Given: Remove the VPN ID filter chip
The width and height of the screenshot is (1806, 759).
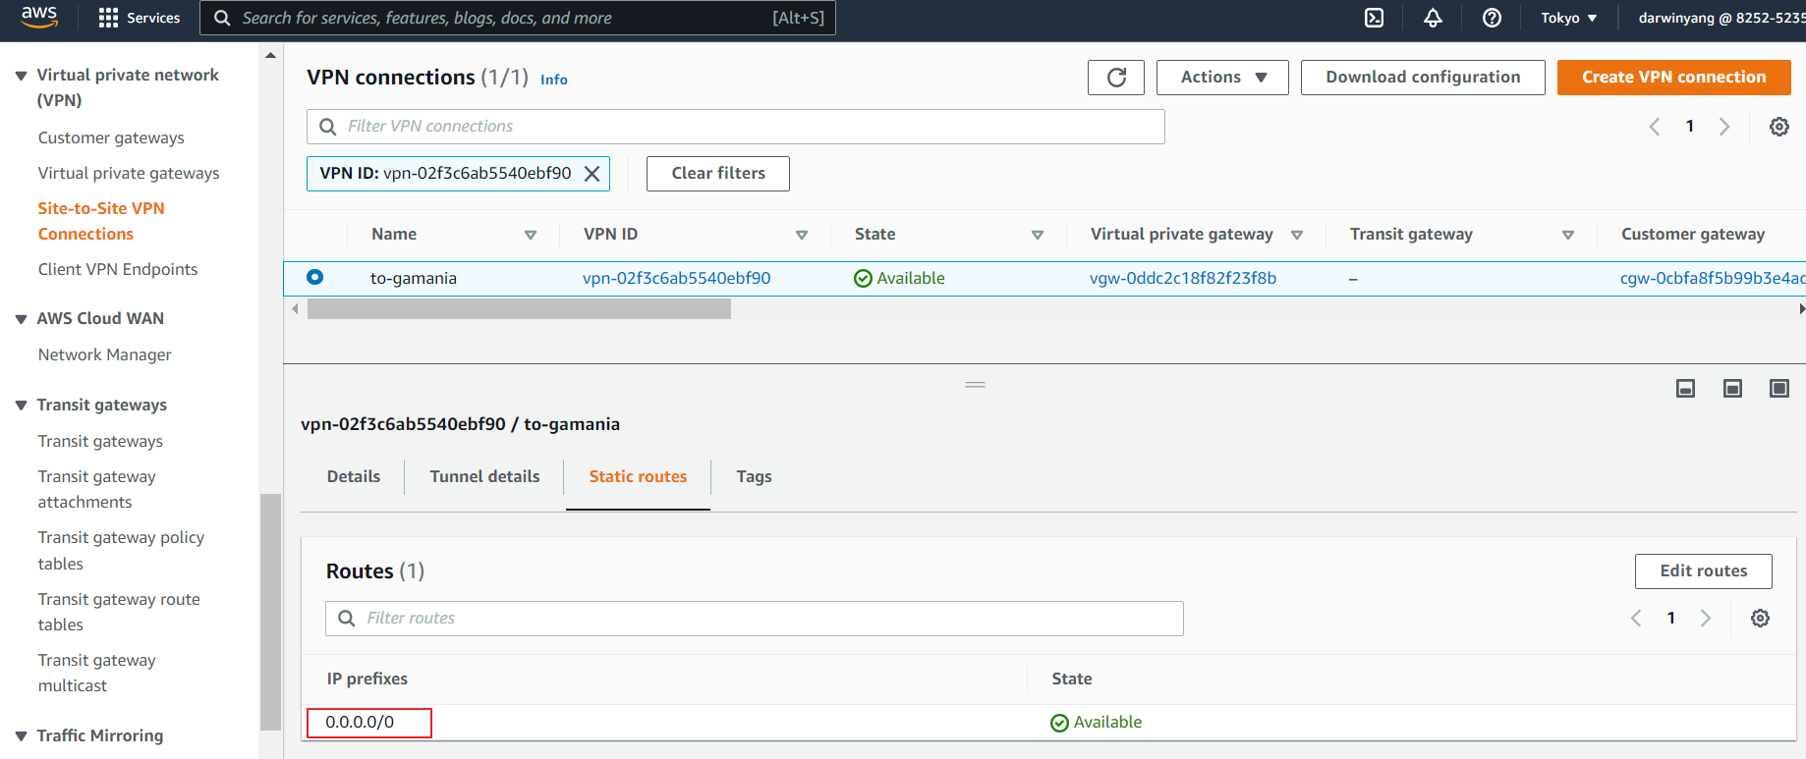Looking at the screenshot, I should click(593, 174).
